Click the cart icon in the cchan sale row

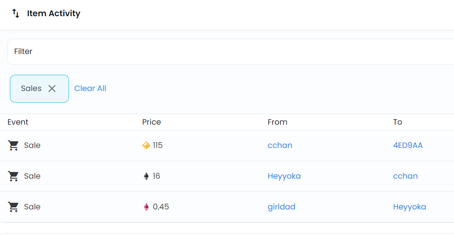click(x=14, y=145)
